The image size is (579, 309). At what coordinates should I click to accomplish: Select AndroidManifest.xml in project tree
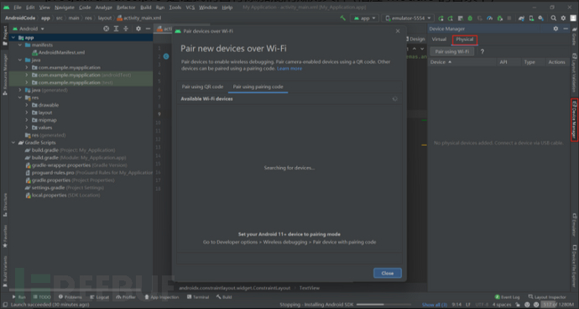click(x=59, y=53)
